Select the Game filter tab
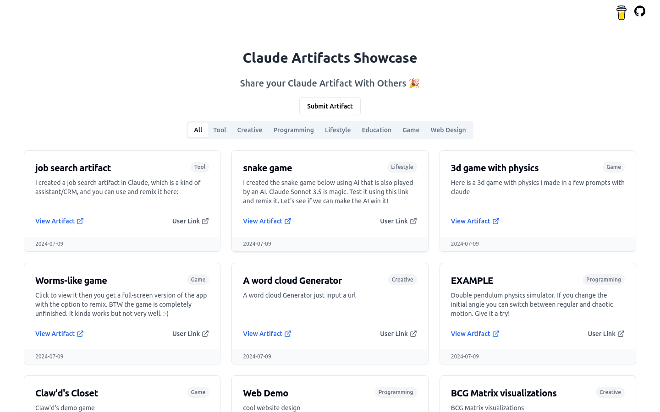The image size is (660, 412). click(411, 130)
